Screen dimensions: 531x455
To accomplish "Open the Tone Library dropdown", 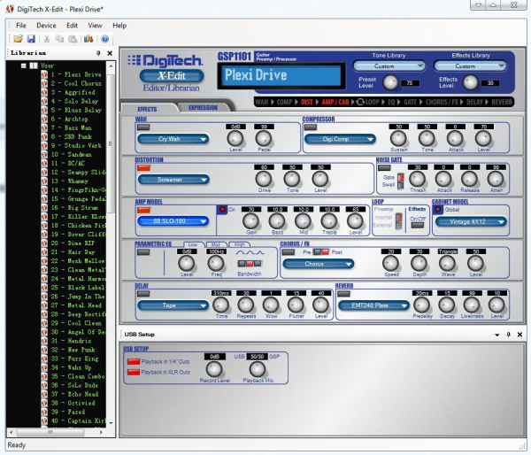I will click(389, 66).
